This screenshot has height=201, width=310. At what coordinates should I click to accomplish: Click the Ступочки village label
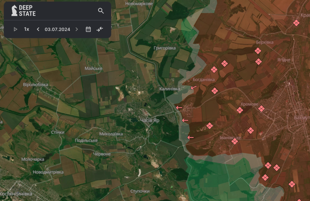pos(140,191)
